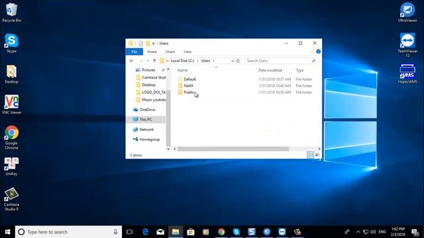The height and width of the screenshot is (238, 424).
Task: Go up one folder level arrow
Action: click(x=154, y=61)
